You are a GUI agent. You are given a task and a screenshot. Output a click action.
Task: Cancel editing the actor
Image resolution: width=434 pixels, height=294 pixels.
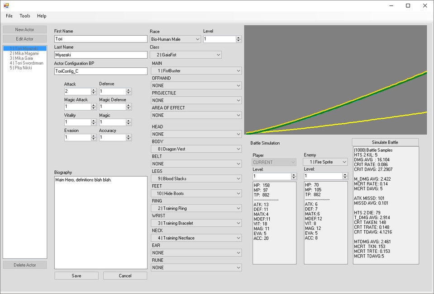[x=125, y=275]
